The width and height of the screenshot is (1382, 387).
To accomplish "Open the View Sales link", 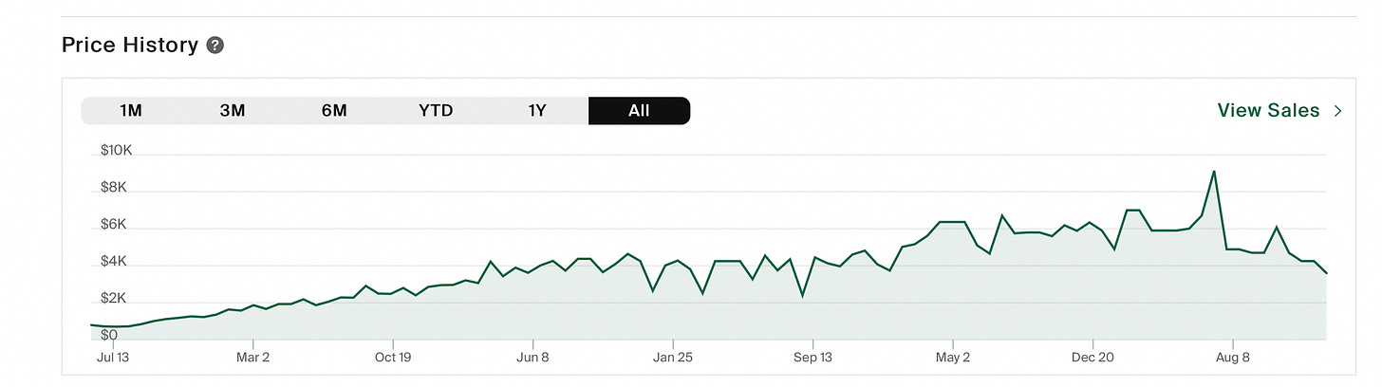I will pyautogui.click(x=1268, y=110).
